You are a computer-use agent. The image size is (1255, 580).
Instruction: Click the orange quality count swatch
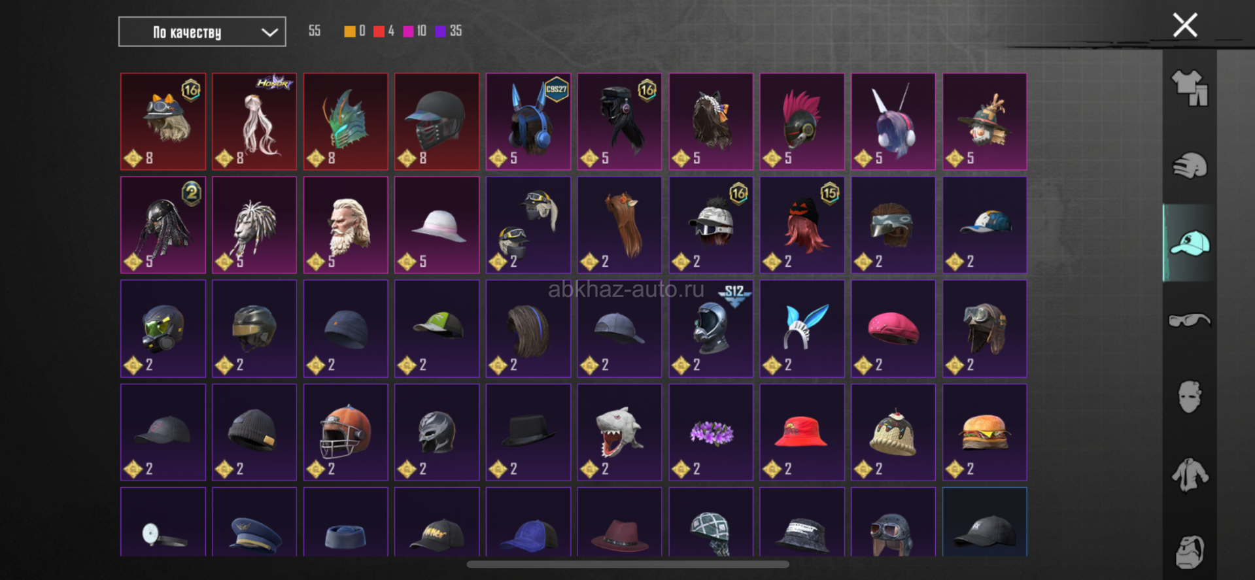click(350, 31)
